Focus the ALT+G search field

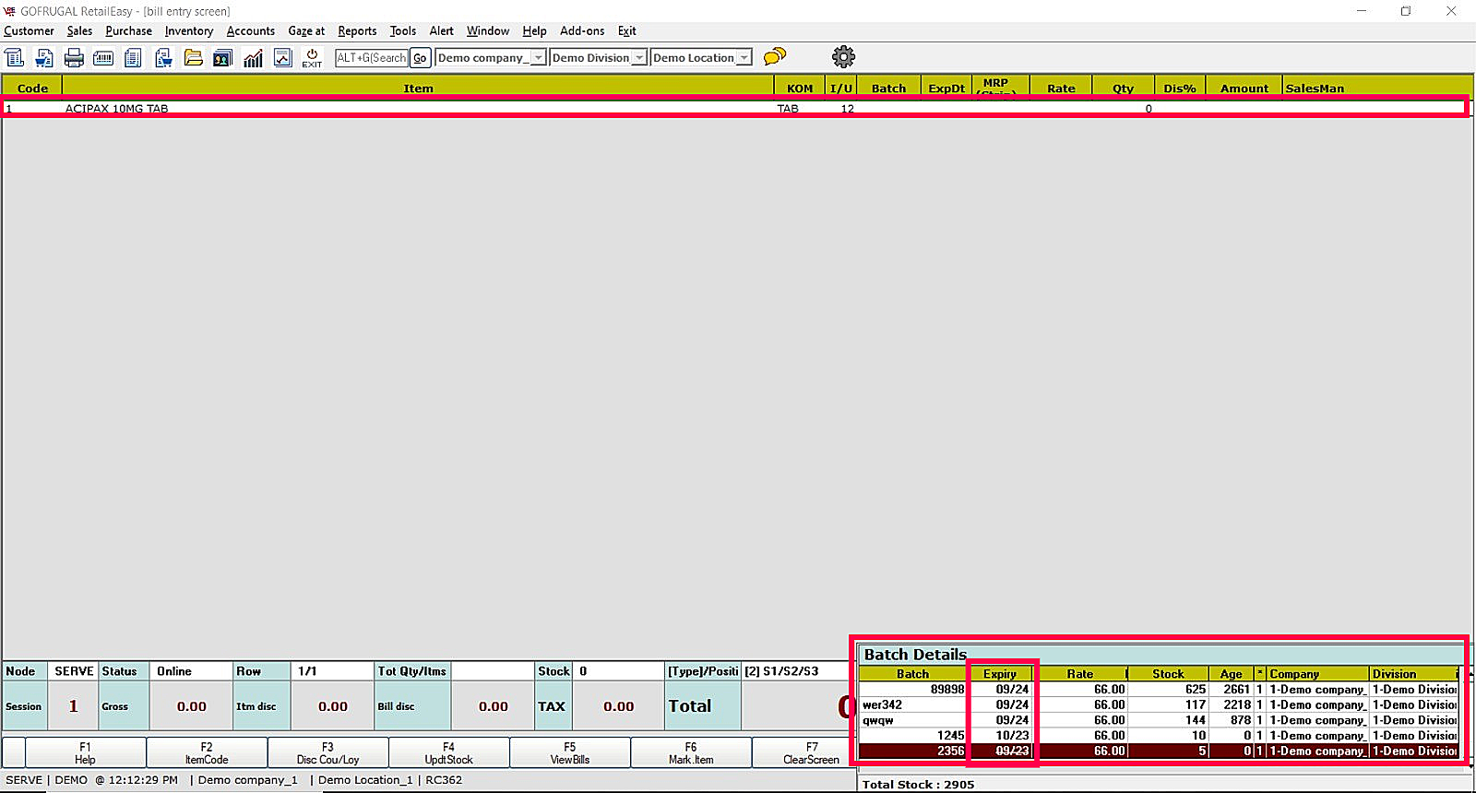pos(372,57)
